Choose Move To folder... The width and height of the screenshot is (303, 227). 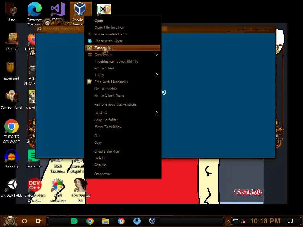point(123,127)
